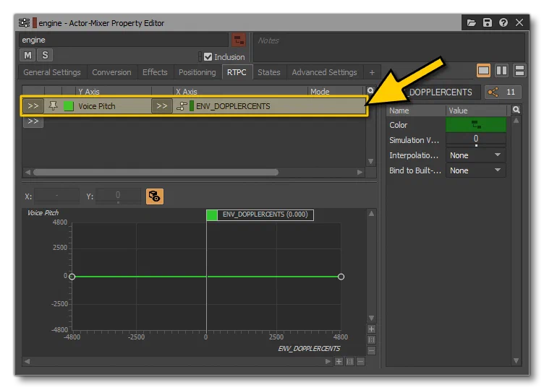Screen dimensions: 544x390
Task: Switch to the Conversion tab
Action: [111, 72]
